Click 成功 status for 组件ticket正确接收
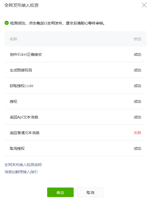Viewport: 151px width, 200px height. [x=137, y=54]
